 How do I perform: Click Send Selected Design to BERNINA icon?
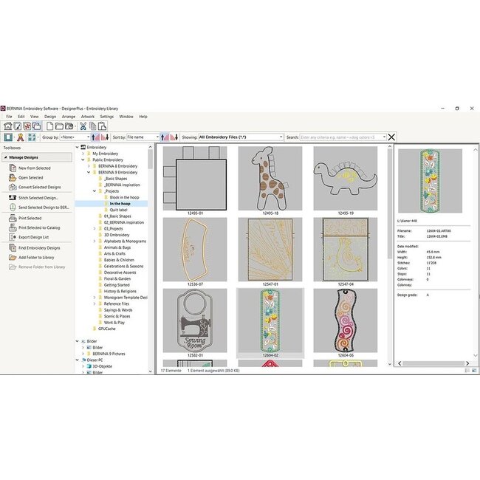coord(13,208)
